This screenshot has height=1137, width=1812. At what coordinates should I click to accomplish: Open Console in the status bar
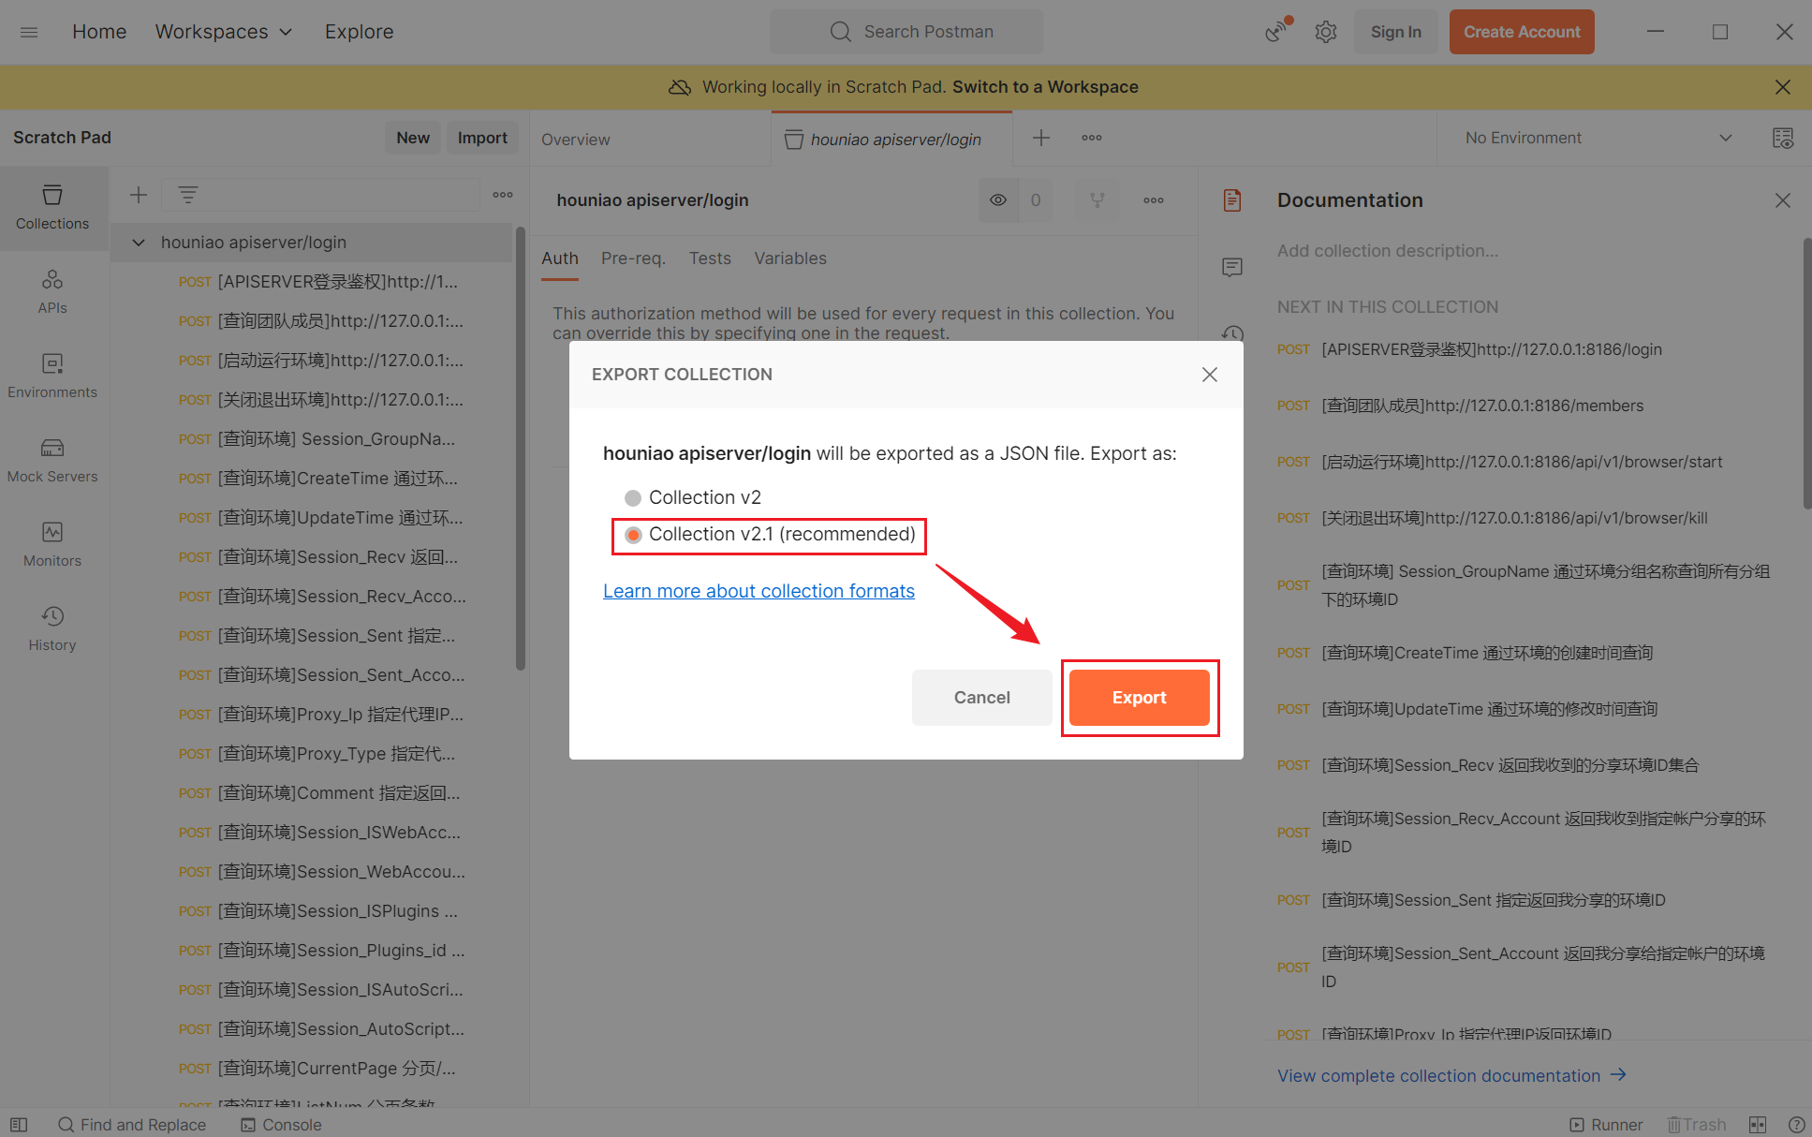click(x=281, y=1124)
